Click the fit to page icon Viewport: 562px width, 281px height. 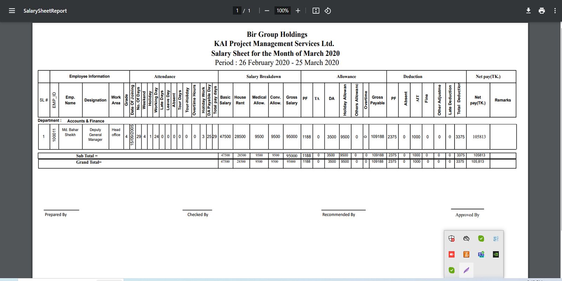(x=316, y=11)
